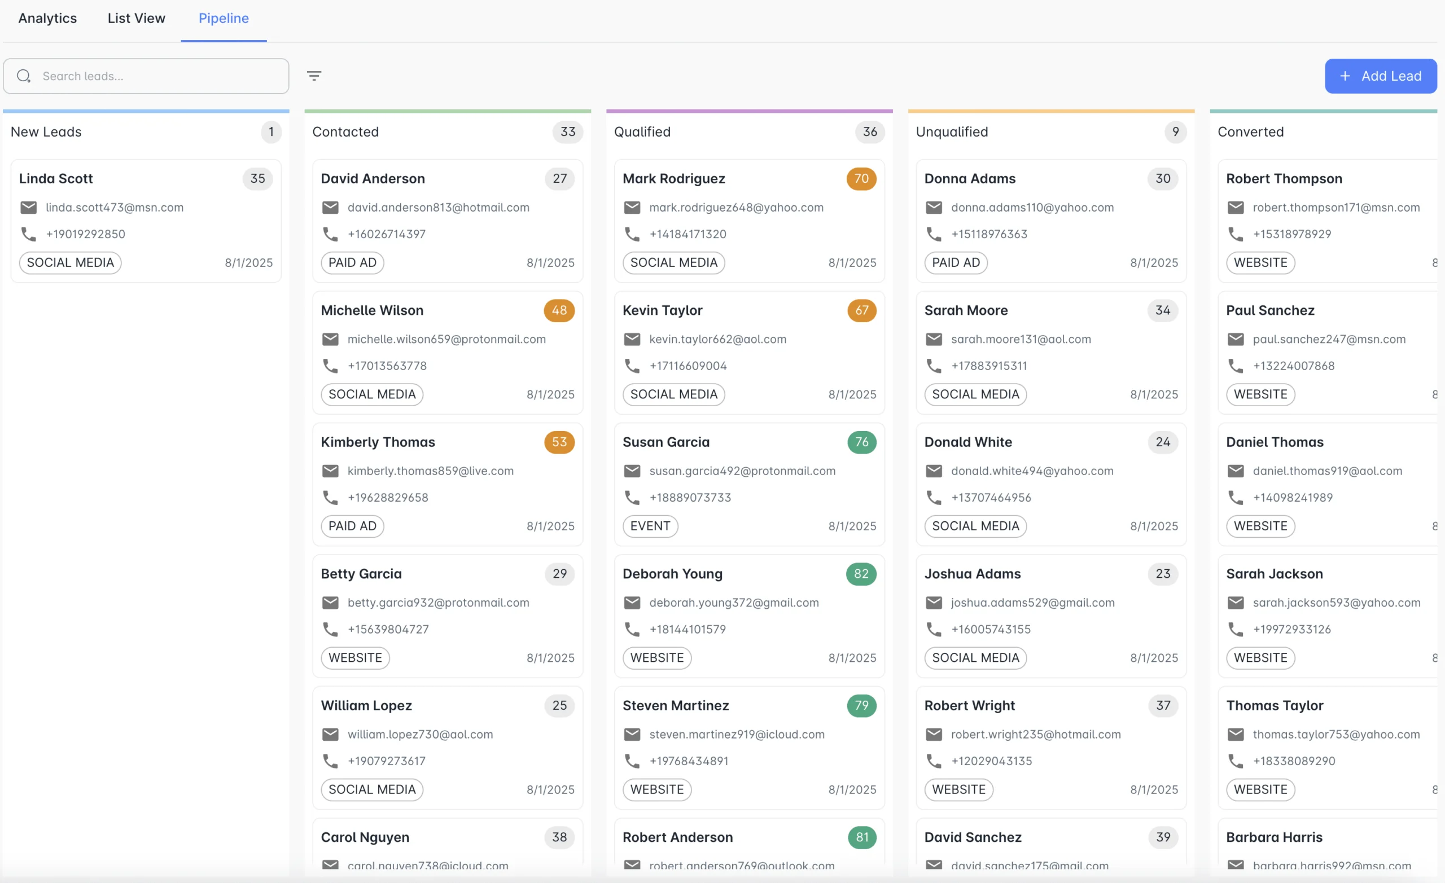Click the EVENT source tag on Susan Garcia
Screen dimensions: 1445x883
pyautogui.click(x=649, y=526)
